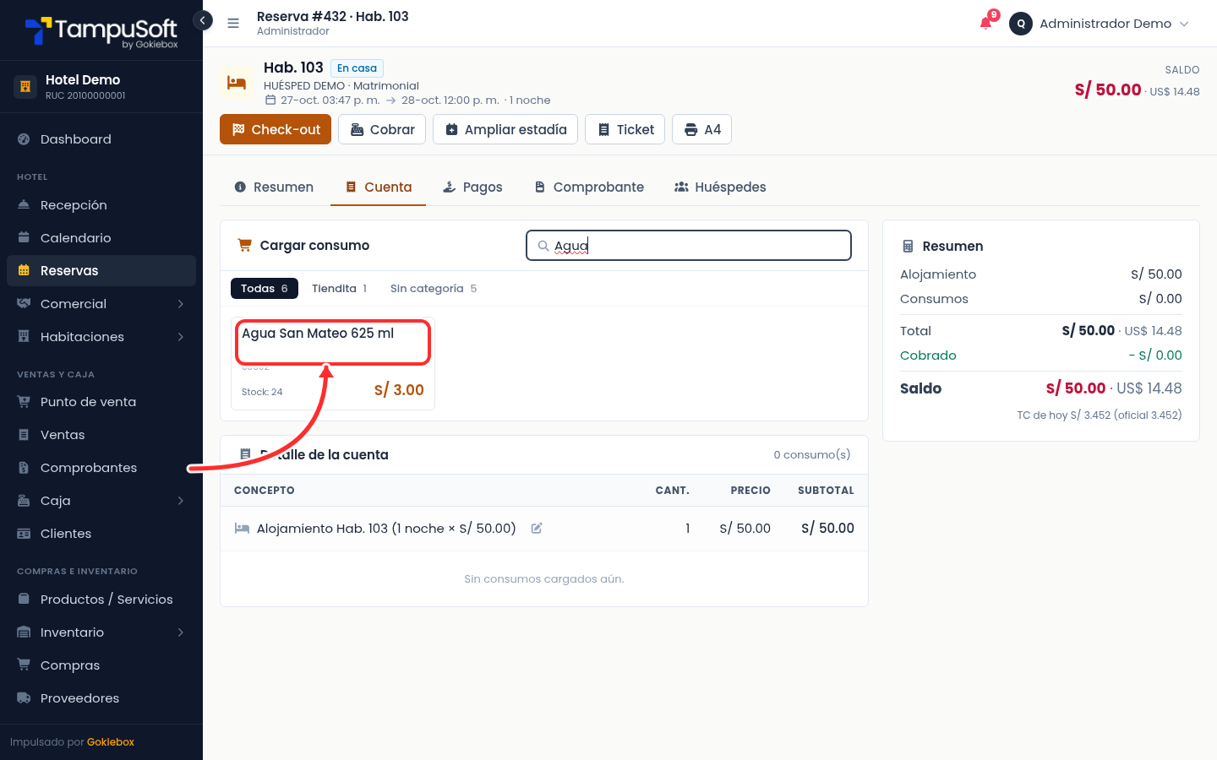This screenshot has width=1217, height=760.
Task: Click the Ampliar estadía button
Action: click(x=505, y=129)
